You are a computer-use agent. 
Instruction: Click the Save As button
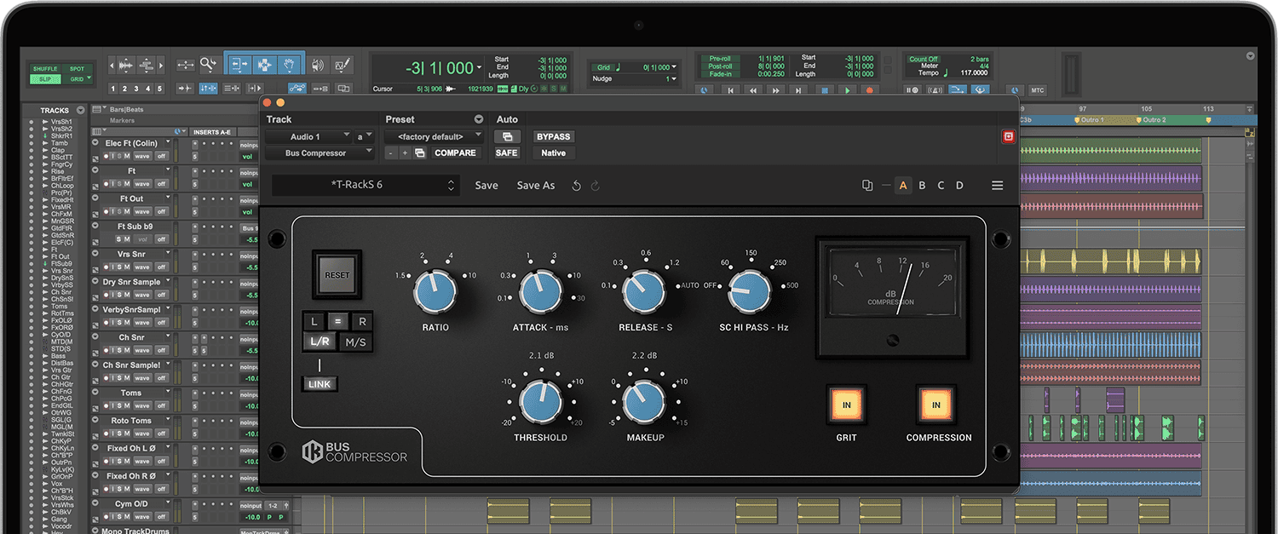pyautogui.click(x=535, y=186)
